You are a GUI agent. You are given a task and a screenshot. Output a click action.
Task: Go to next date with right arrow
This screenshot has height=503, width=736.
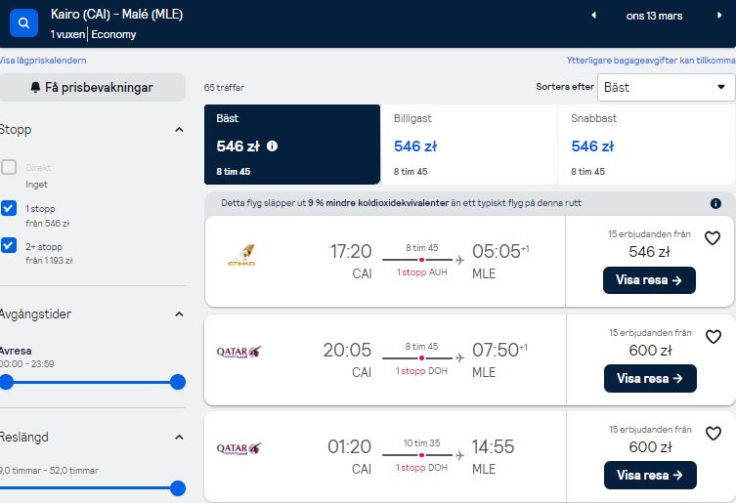click(719, 16)
